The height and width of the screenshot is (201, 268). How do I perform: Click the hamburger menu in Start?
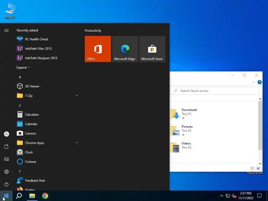click(x=7, y=30)
